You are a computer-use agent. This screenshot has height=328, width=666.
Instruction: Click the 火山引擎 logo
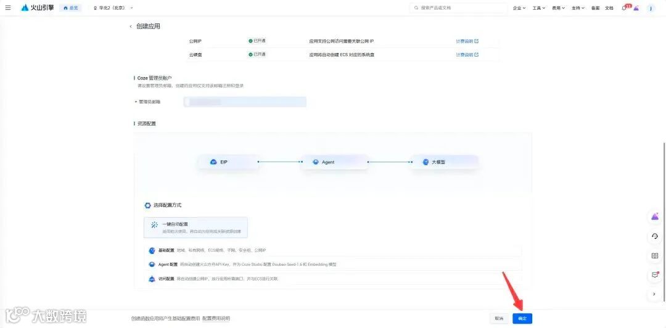click(x=38, y=7)
